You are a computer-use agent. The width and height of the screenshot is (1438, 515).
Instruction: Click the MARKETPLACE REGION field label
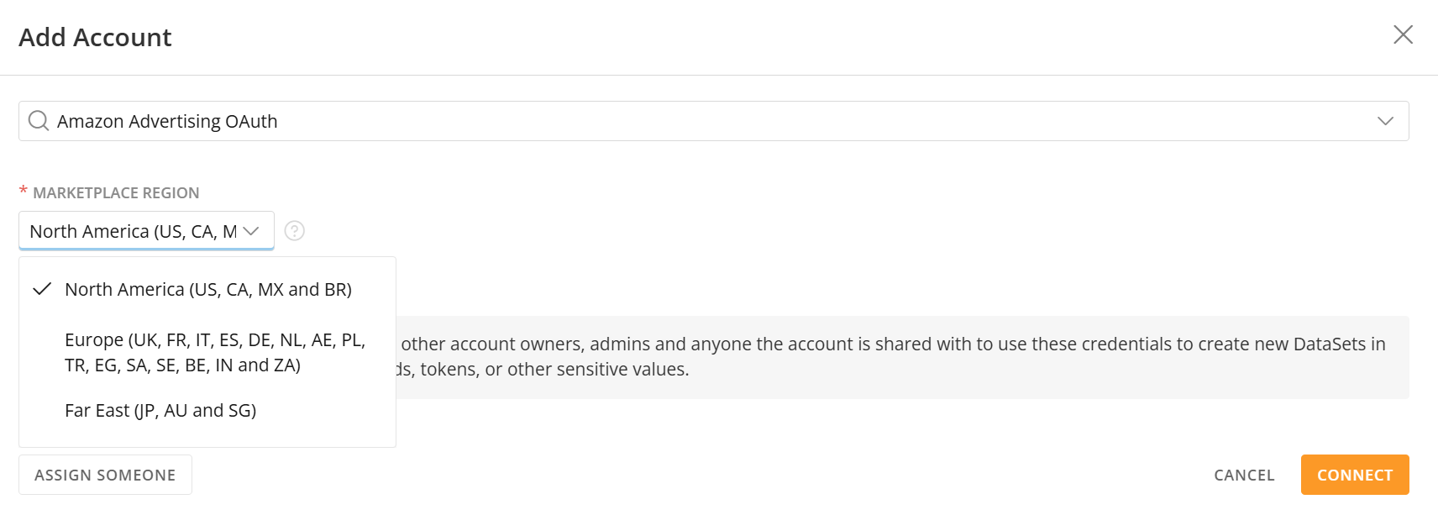click(x=116, y=193)
